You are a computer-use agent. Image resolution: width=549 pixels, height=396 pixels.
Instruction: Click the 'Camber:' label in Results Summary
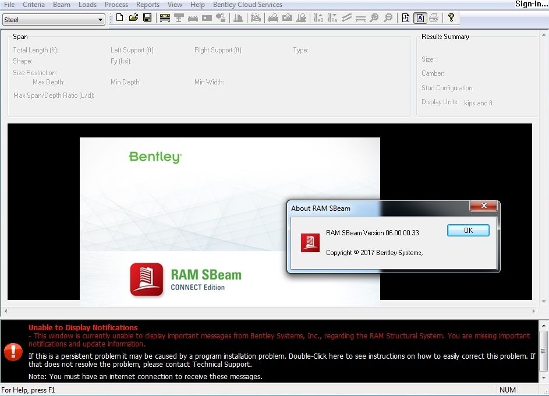[433, 73]
